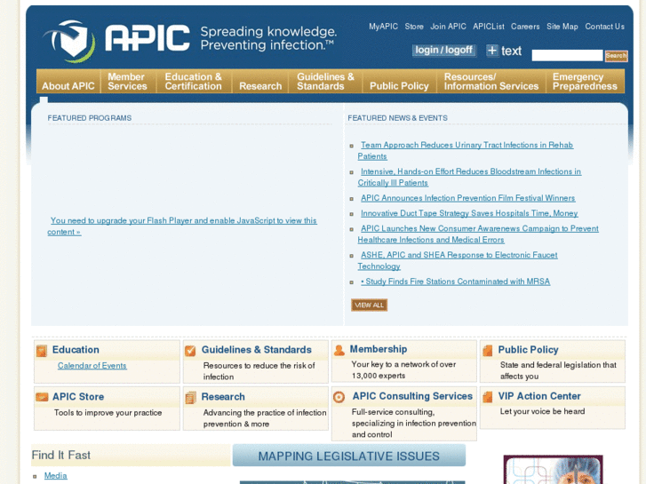Open Education & Certification menu
Image resolution: width=646 pixels, height=484 pixels.
click(x=193, y=81)
